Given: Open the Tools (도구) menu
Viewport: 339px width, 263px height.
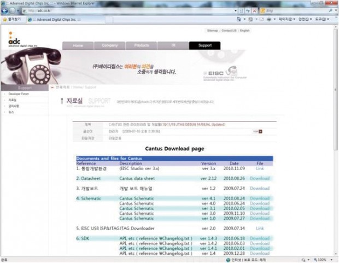Looking at the screenshot, I should (x=322, y=20).
